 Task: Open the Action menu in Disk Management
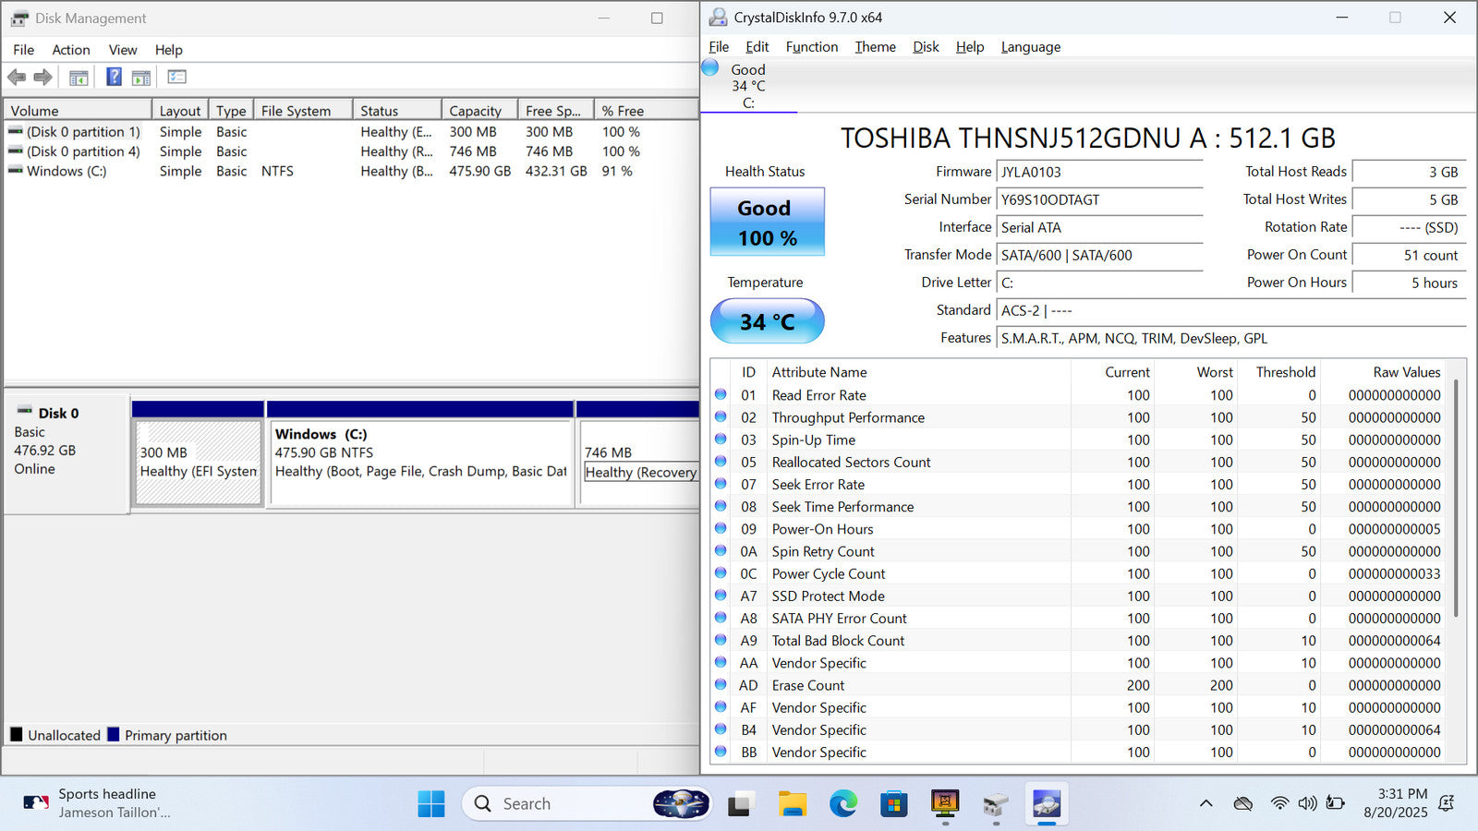pos(70,50)
